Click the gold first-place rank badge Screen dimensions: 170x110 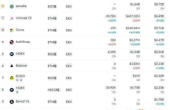[x=3, y=6]
